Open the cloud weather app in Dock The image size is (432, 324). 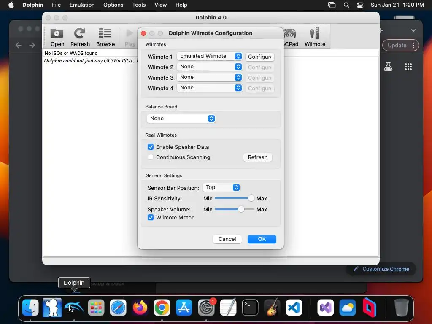[348, 307]
